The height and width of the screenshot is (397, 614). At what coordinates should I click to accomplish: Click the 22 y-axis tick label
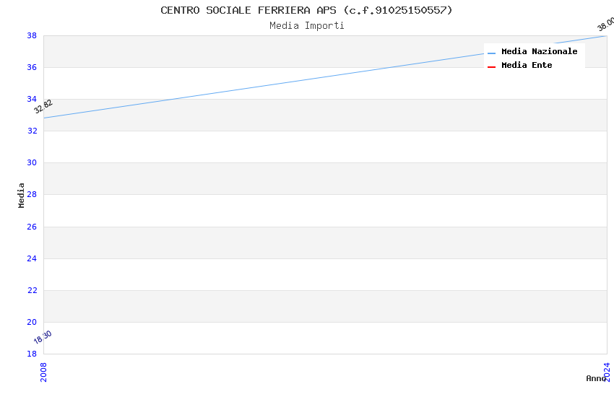[32, 290]
